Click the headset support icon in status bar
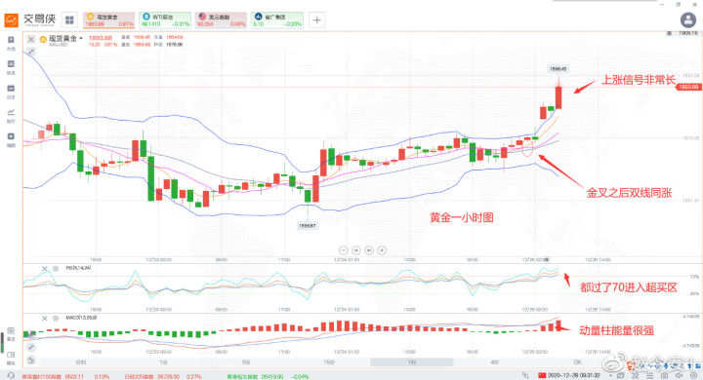Screen dimensions: 703x380 [x=11, y=375]
